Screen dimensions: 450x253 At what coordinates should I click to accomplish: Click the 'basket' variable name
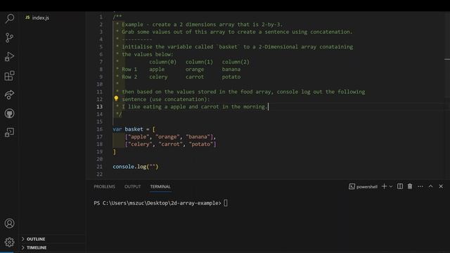pyautogui.click(x=134, y=129)
